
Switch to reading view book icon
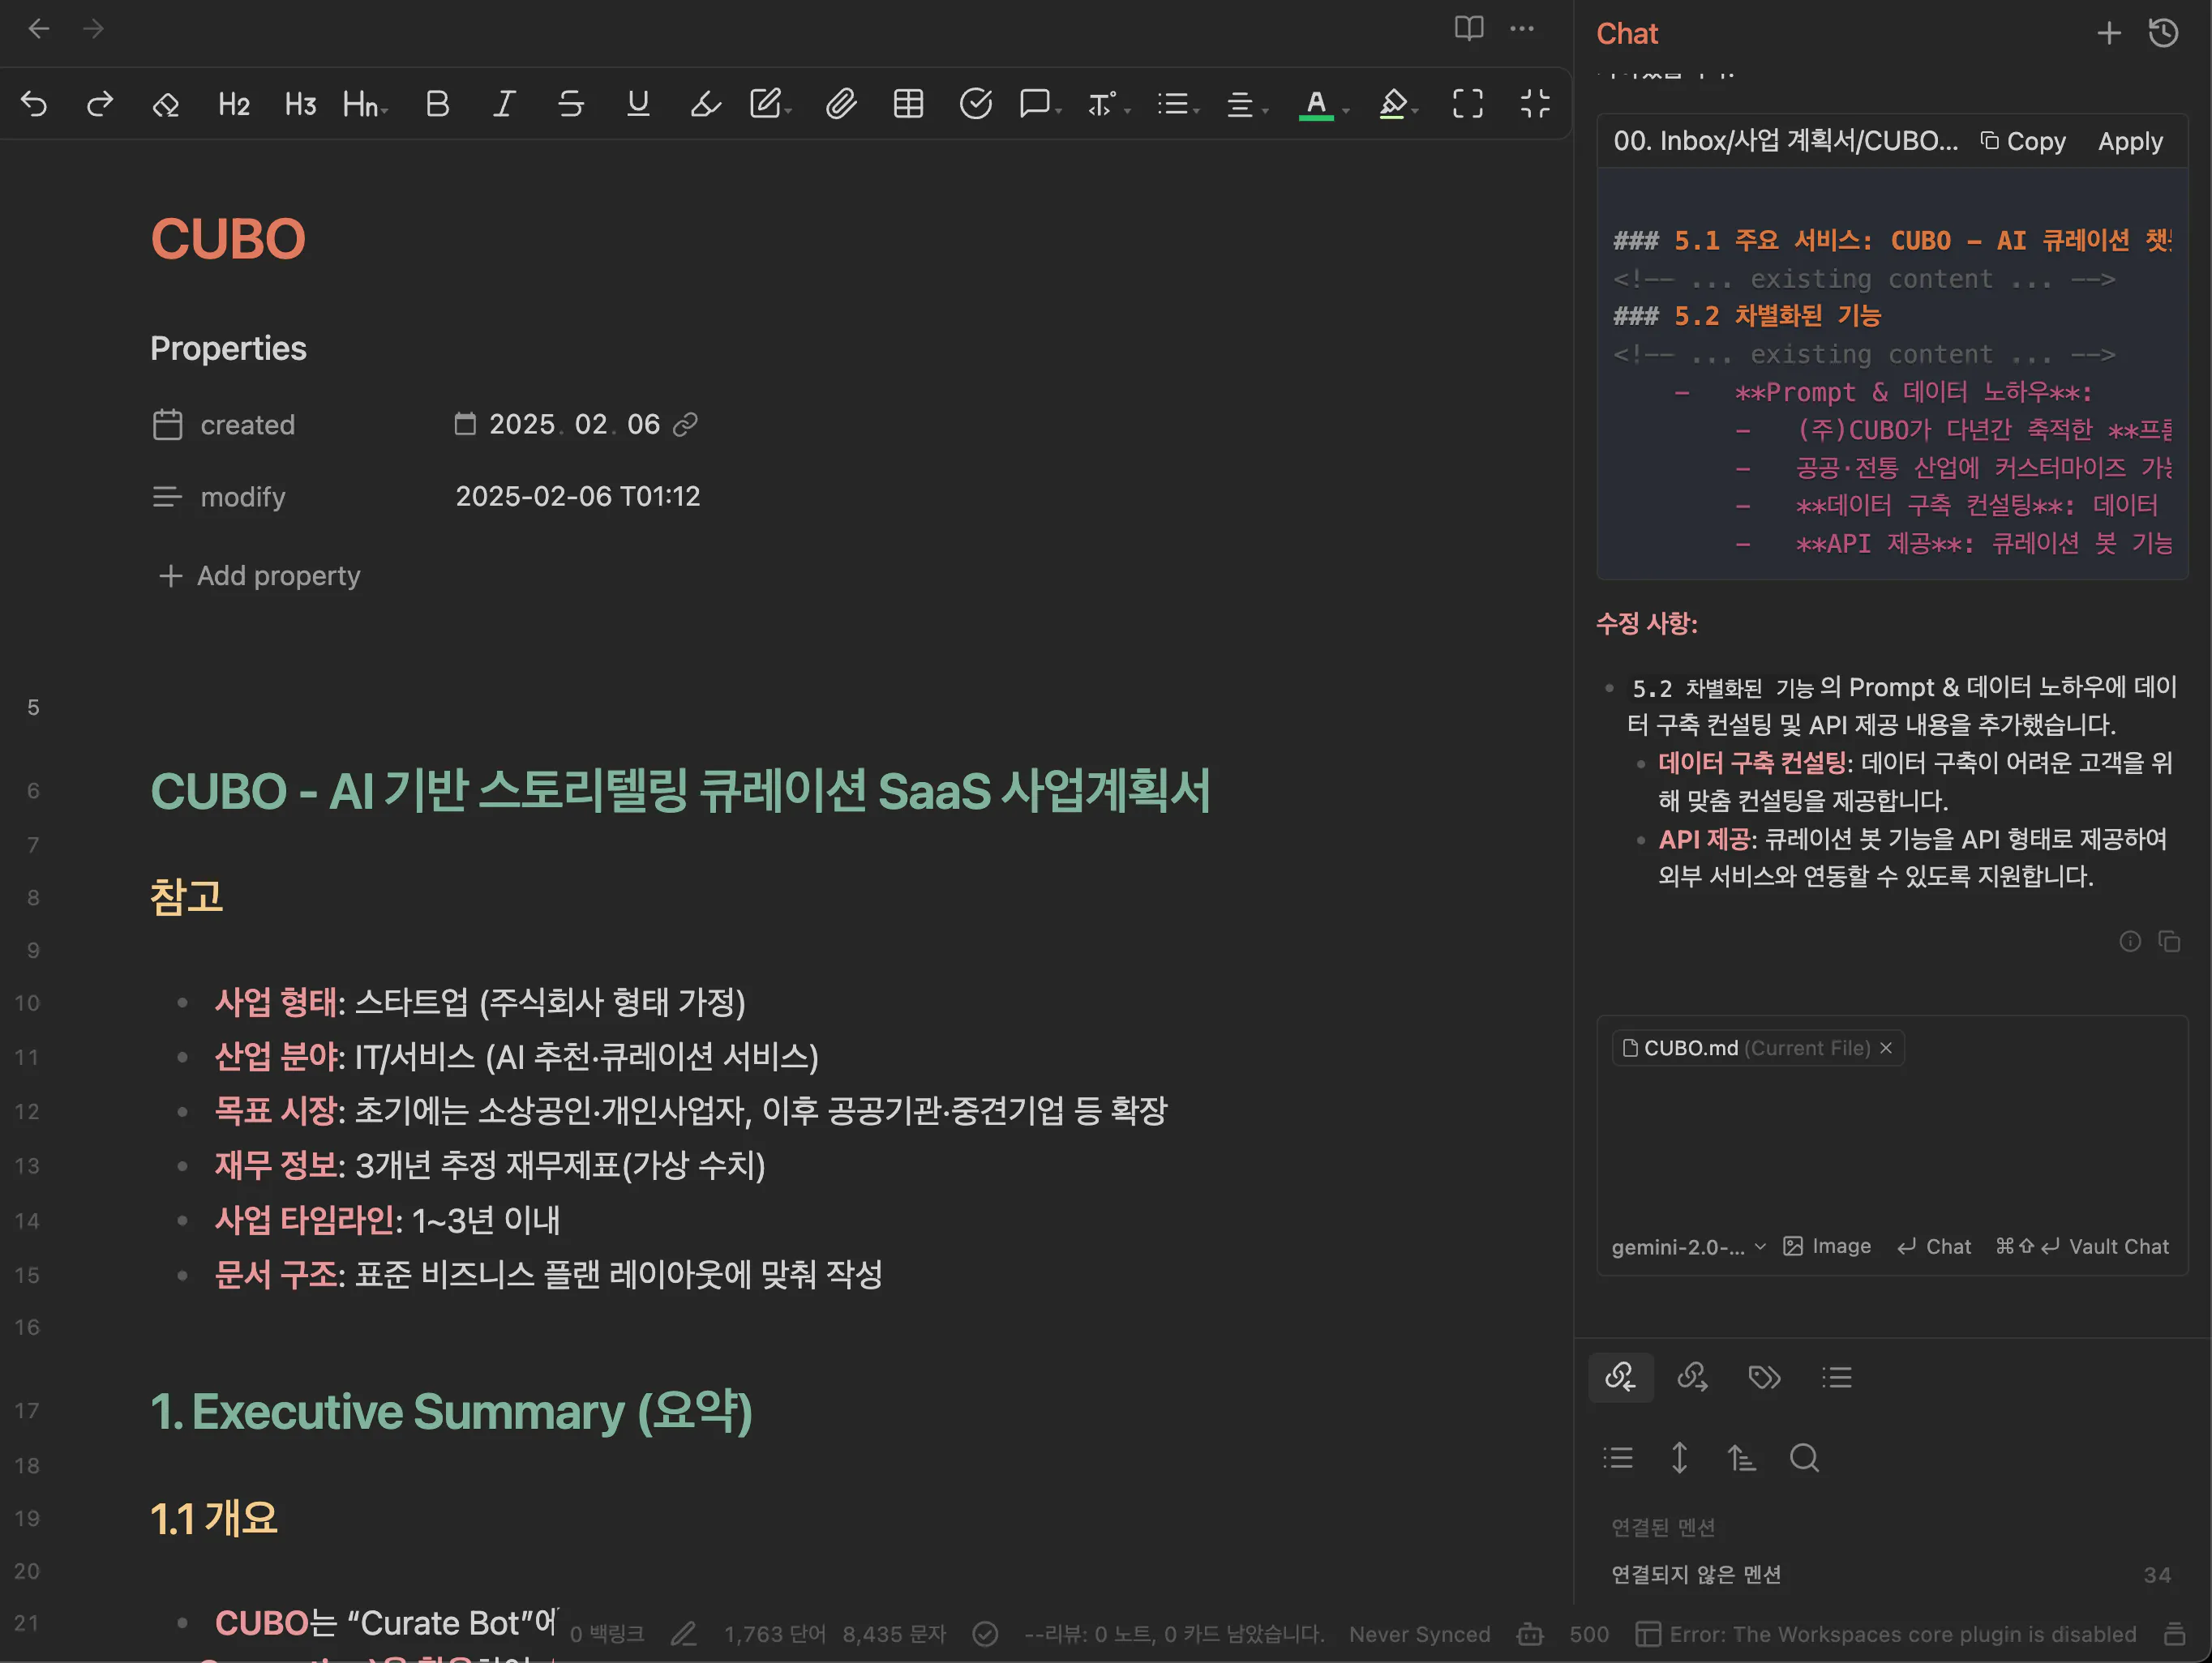pos(1468,28)
